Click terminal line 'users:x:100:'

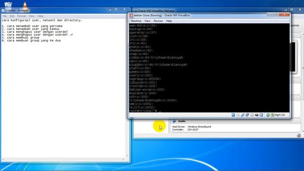pos(141,76)
